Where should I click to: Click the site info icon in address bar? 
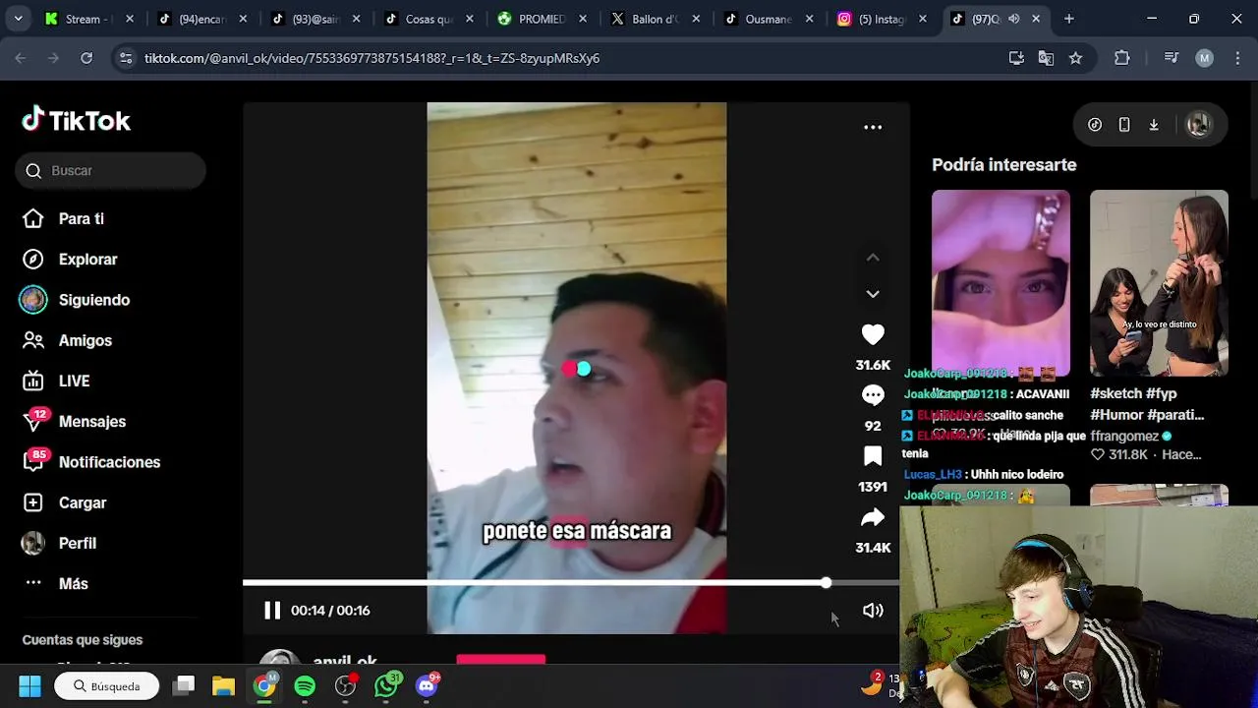point(125,58)
